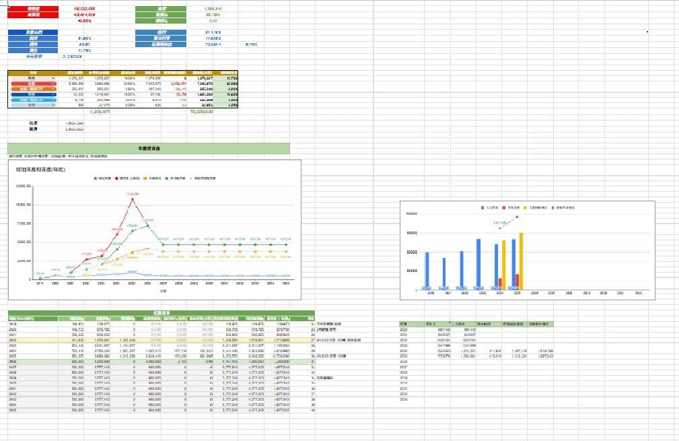This screenshot has height=441, width=679.
Task: Select the year axis title under the line chart
Action: coord(164,291)
